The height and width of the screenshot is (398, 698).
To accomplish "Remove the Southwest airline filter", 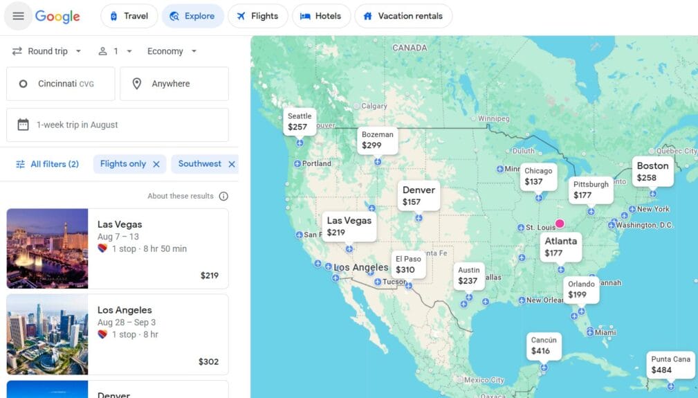I will tap(232, 164).
